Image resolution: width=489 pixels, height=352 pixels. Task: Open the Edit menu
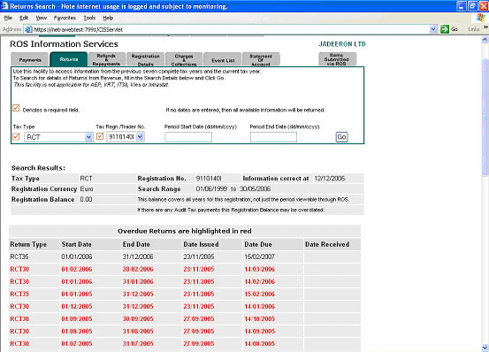click(24, 18)
